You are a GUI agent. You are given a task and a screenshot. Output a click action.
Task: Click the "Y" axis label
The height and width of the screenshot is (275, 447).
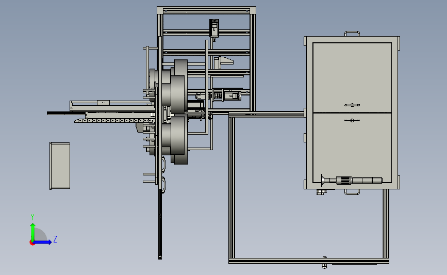pos(32,217)
